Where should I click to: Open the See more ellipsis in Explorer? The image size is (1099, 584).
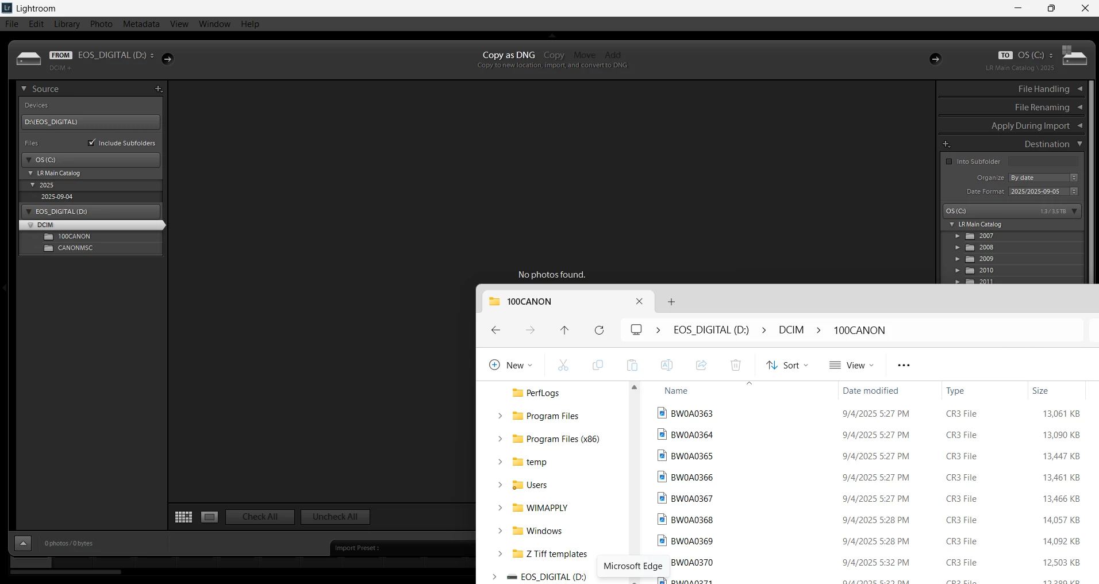point(904,366)
